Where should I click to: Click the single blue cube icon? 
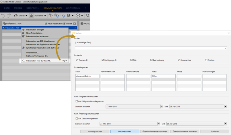[63, 16]
